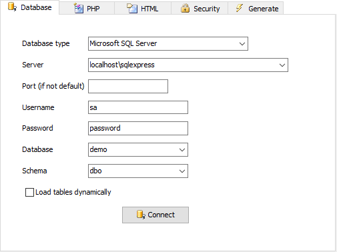Click the demo database value

click(x=98, y=149)
